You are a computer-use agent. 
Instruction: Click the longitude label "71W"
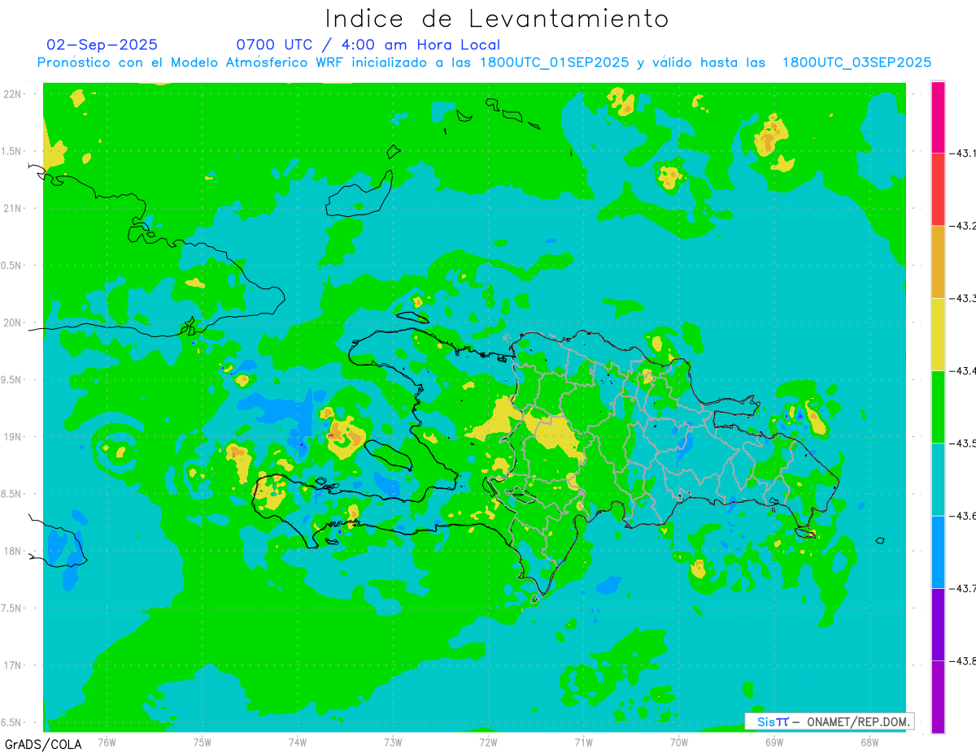583,742
